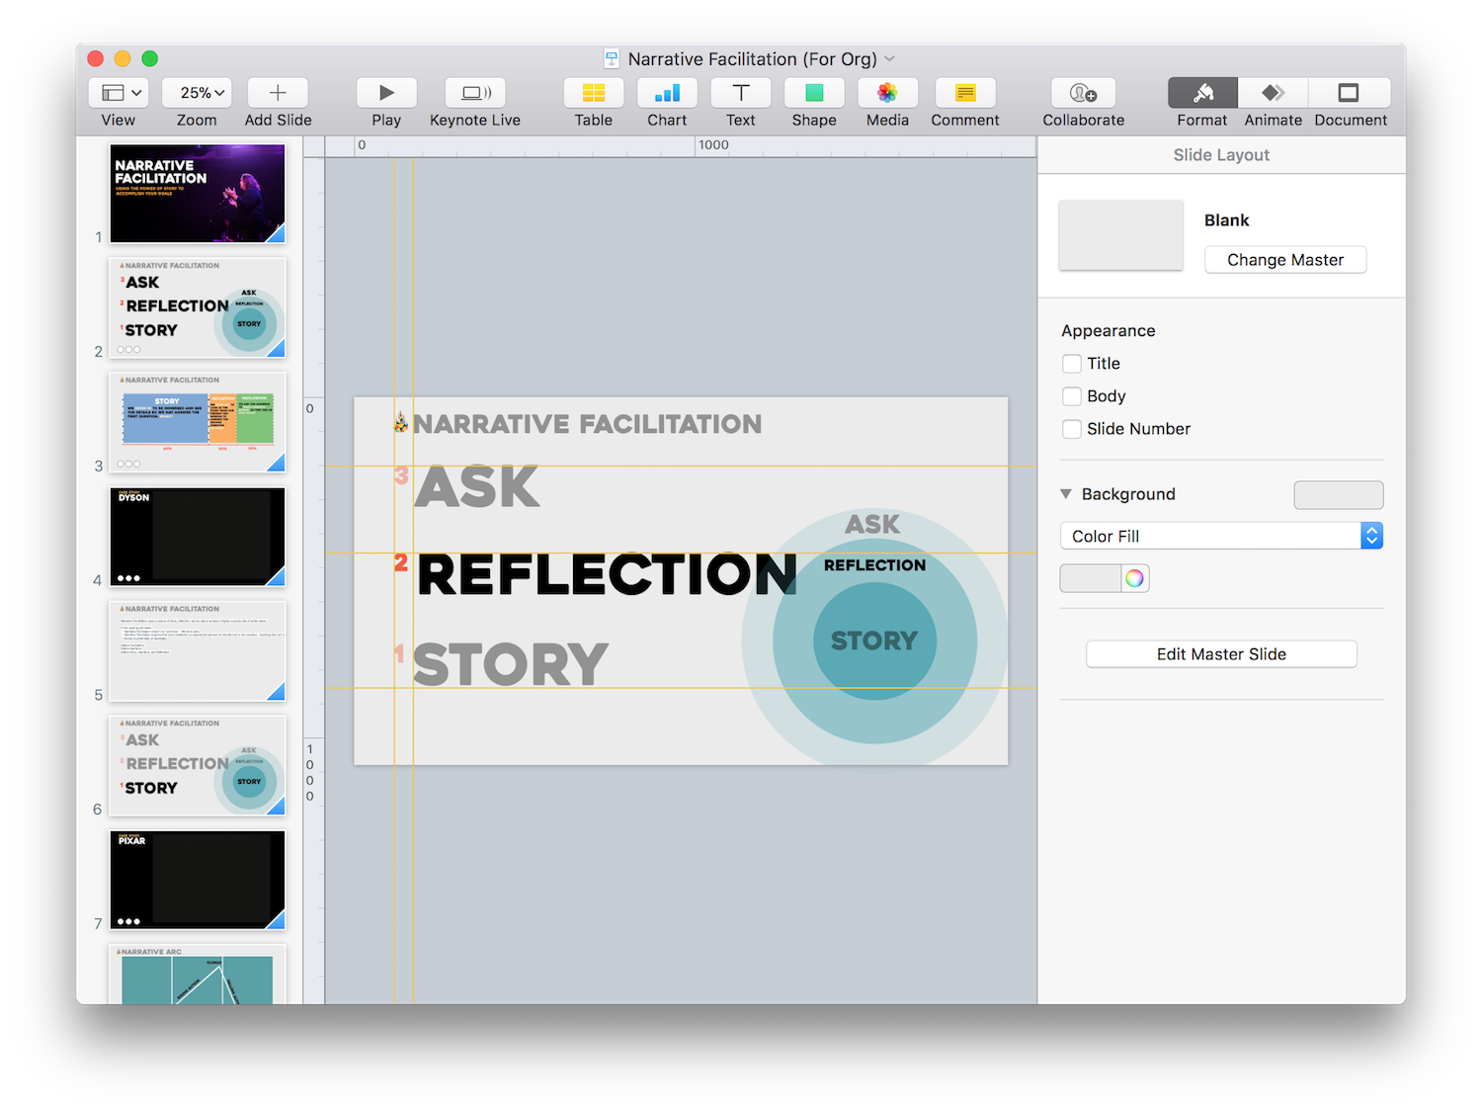Add a text box with the Text icon

(x=740, y=93)
